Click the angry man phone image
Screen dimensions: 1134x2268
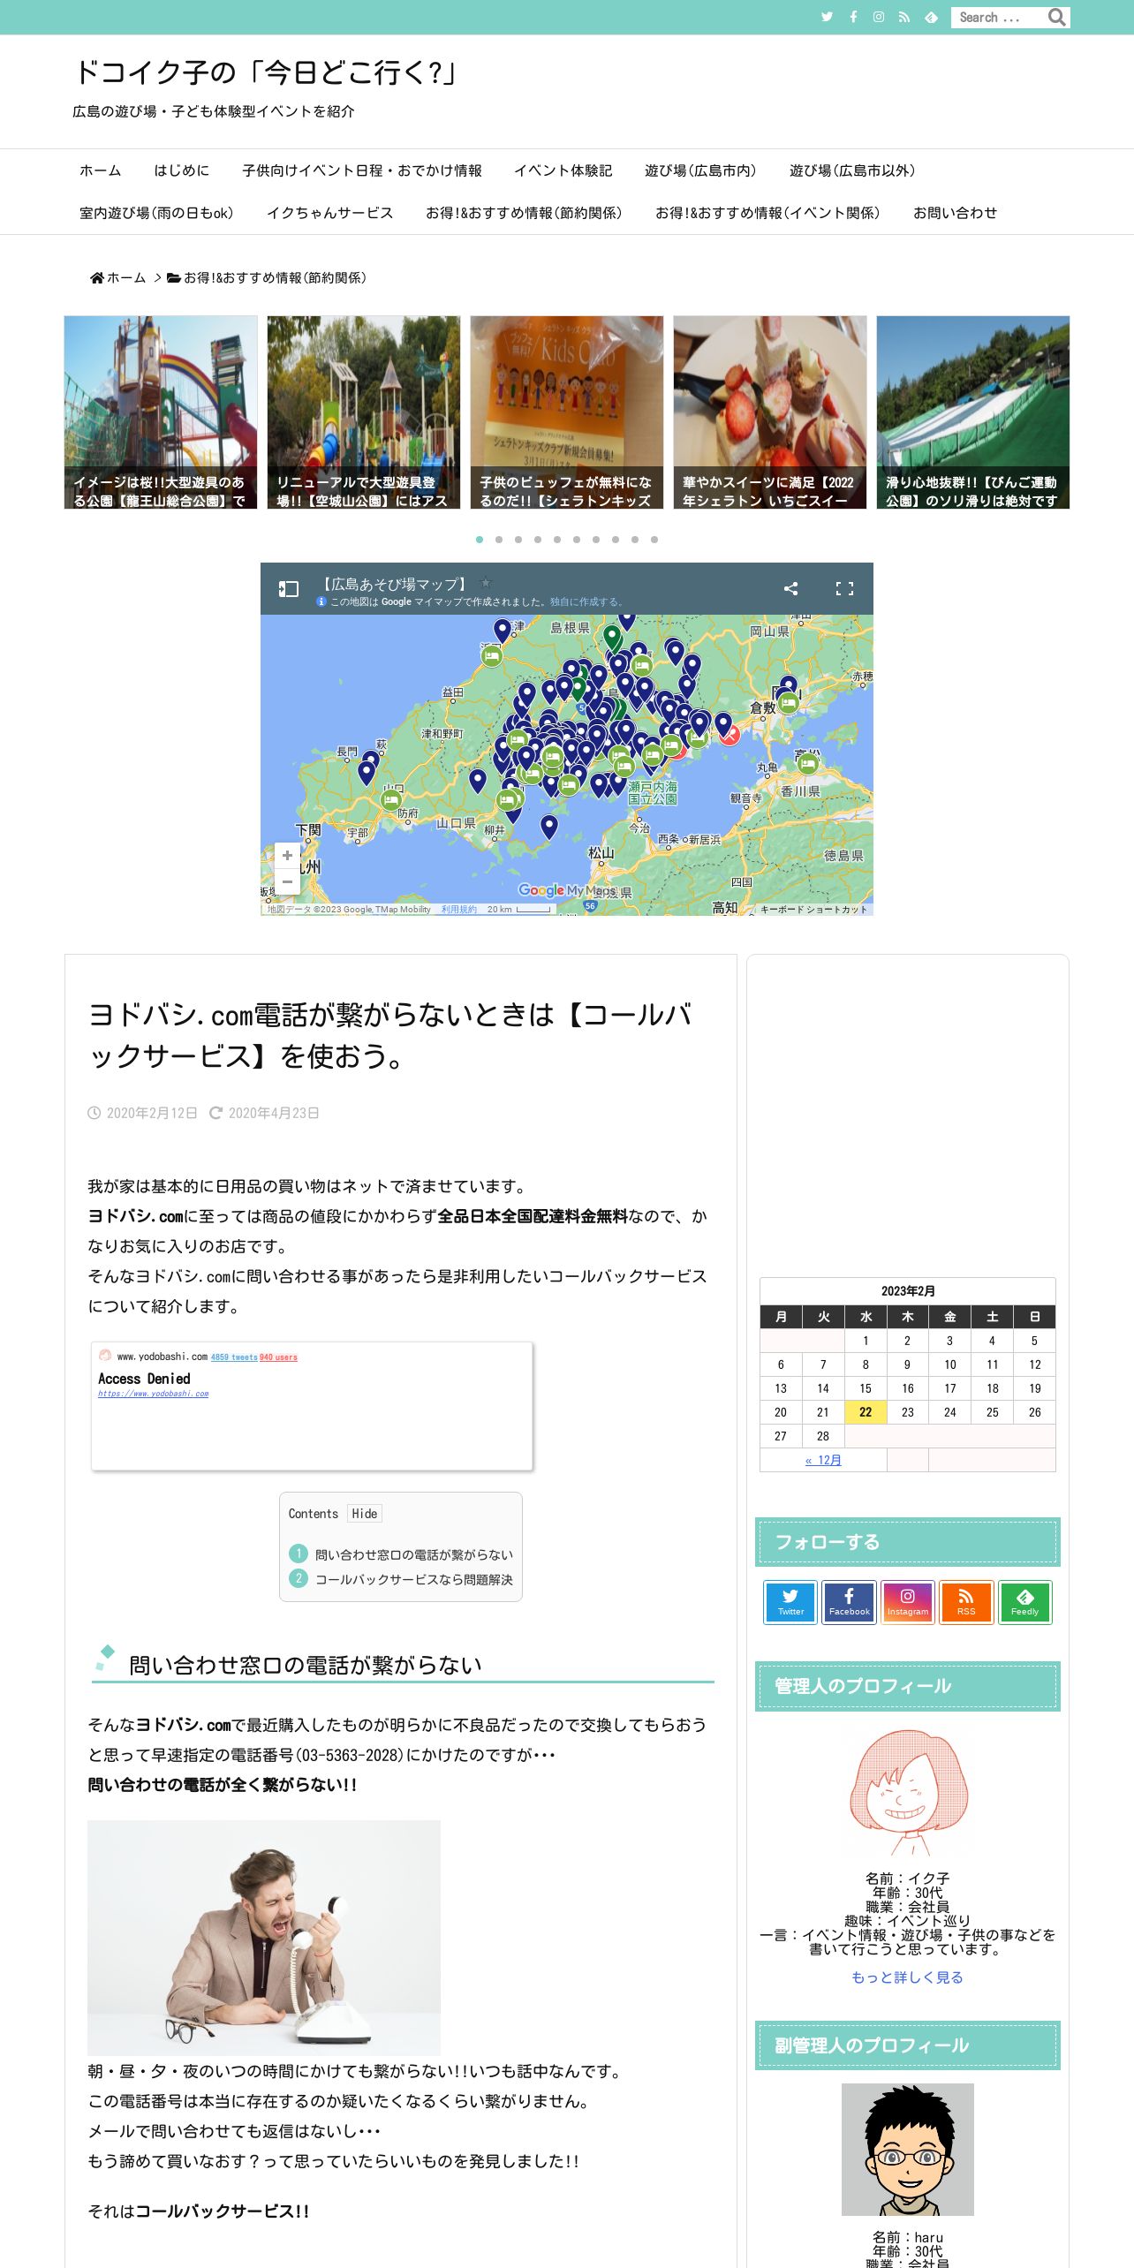click(x=264, y=1938)
